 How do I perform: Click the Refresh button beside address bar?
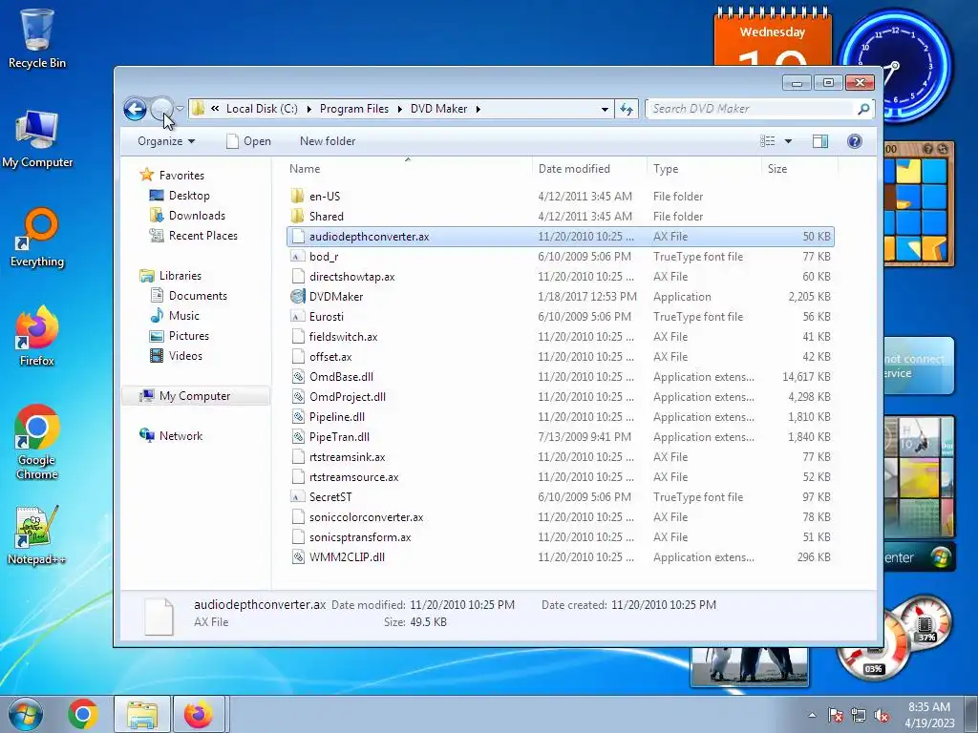coord(627,109)
